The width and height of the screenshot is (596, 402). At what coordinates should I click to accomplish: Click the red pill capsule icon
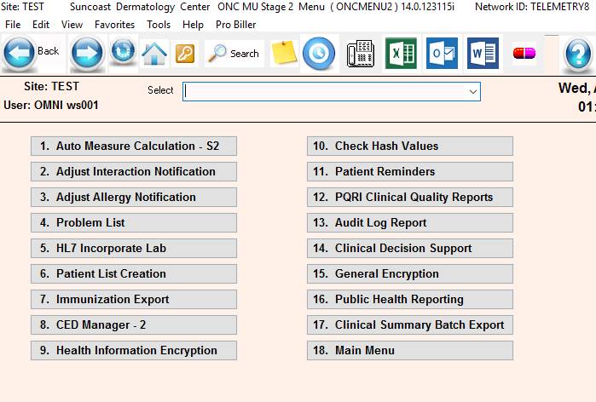point(524,54)
